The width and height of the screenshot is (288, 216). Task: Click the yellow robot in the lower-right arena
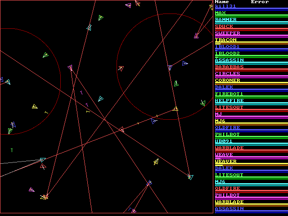click(x=156, y=162)
